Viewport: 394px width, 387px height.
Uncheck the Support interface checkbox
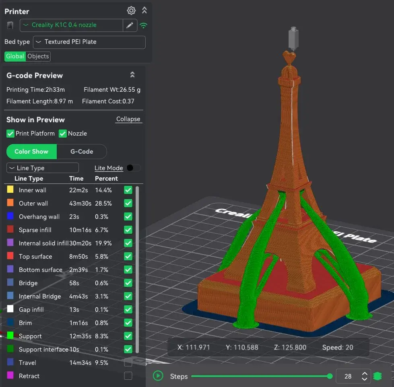click(128, 349)
